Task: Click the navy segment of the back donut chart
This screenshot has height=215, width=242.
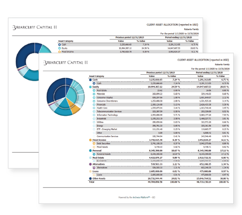Action: tap(23, 56)
